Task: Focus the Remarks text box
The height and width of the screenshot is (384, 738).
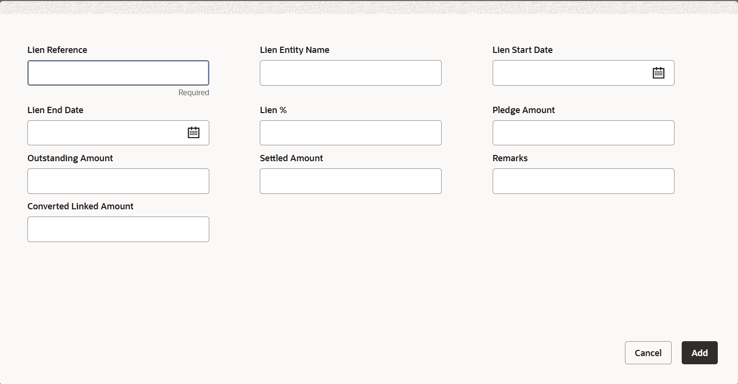Action: (584, 181)
